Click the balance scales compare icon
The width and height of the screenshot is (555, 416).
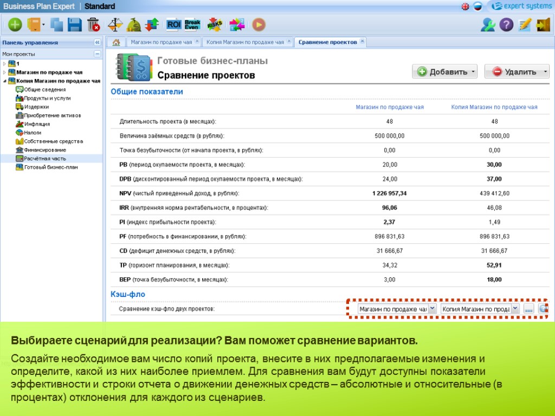click(115, 25)
